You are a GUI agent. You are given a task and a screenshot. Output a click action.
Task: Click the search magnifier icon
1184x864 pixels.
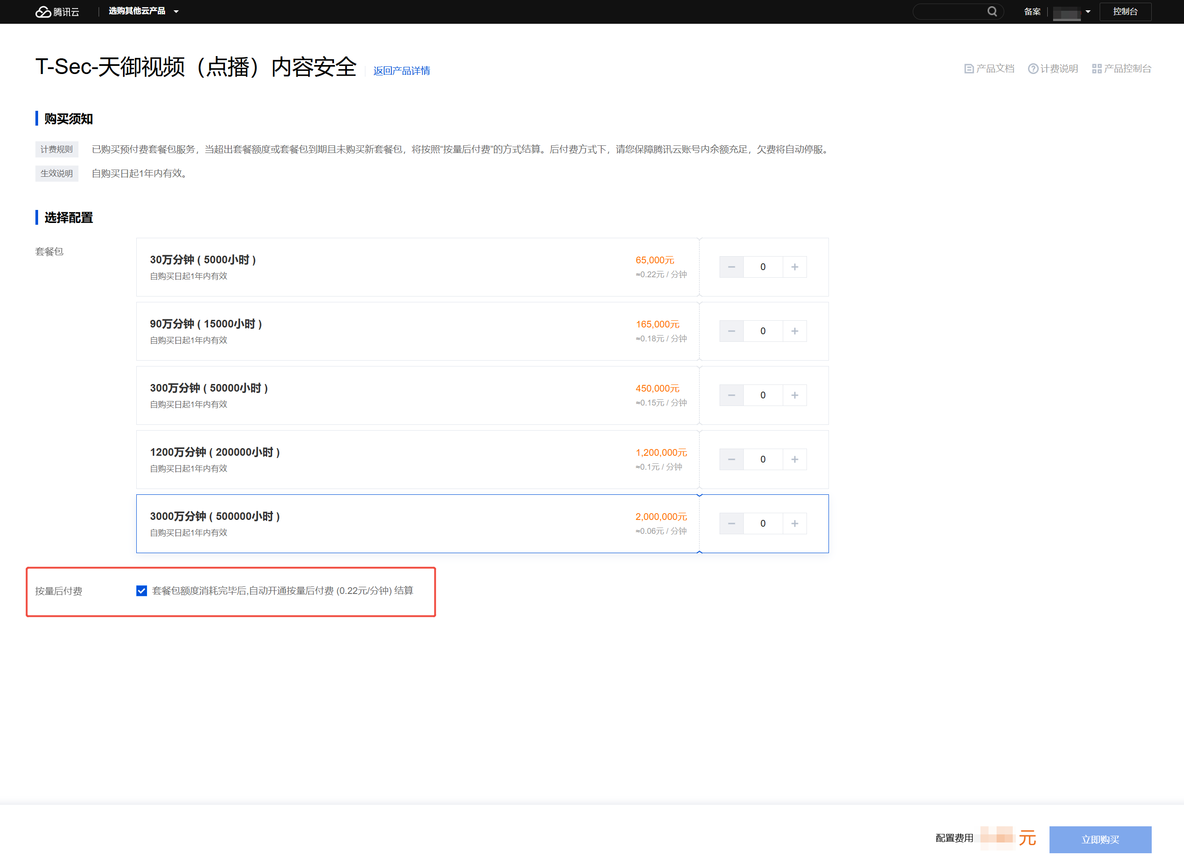[992, 12]
